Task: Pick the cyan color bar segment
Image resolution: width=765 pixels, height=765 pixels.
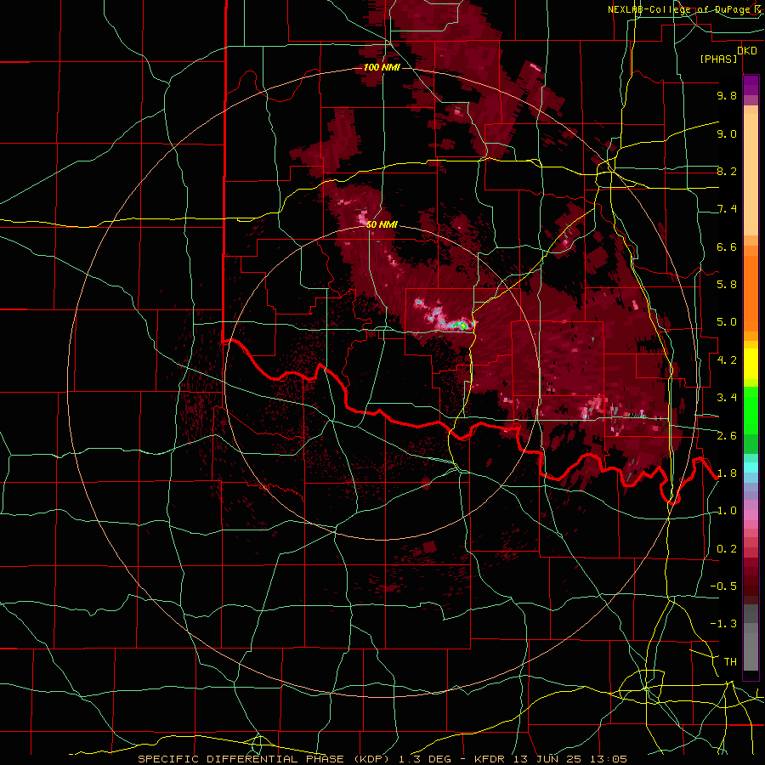Action: [x=751, y=467]
